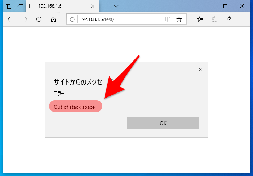Open a new tab with plus button
Screen dimensions: 253x176
105,6
